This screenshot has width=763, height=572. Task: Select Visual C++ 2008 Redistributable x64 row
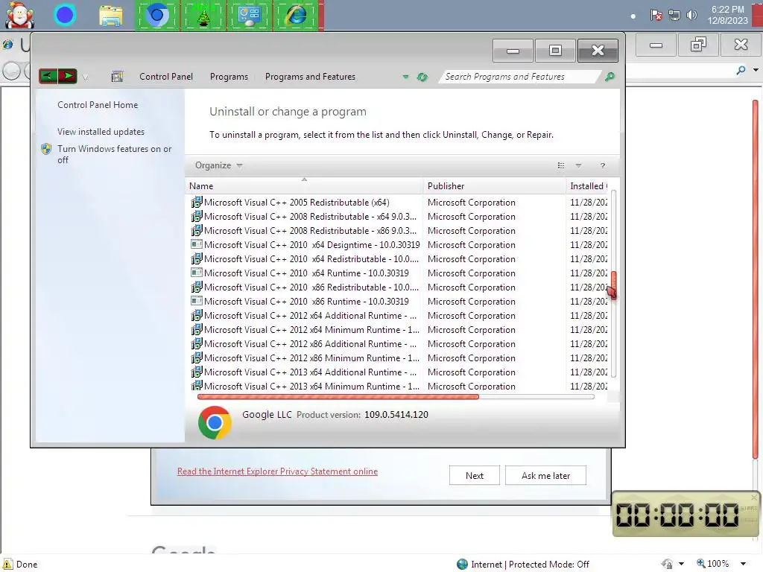399,217
